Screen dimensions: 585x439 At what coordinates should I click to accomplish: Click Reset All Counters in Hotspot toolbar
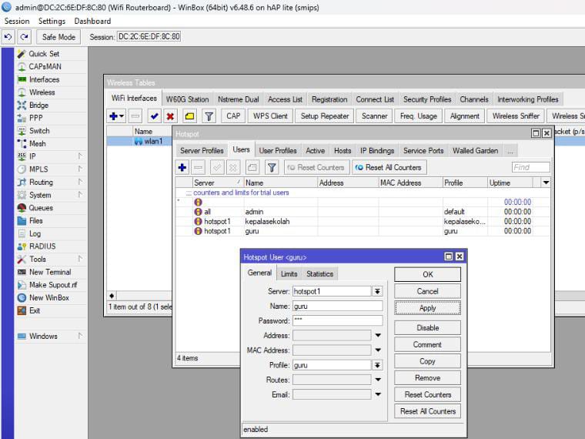point(389,168)
